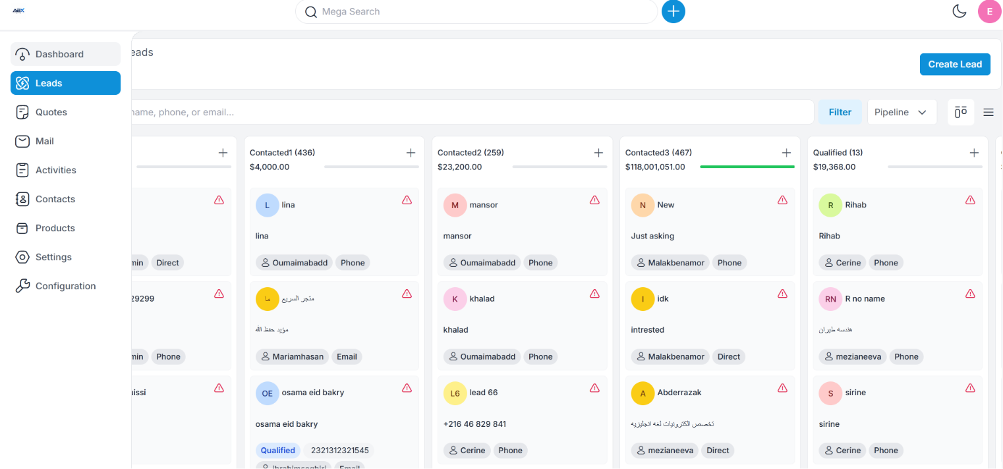Click warning icon on New lead card
This screenshot has width=1003, height=469.
click(782, 200)
